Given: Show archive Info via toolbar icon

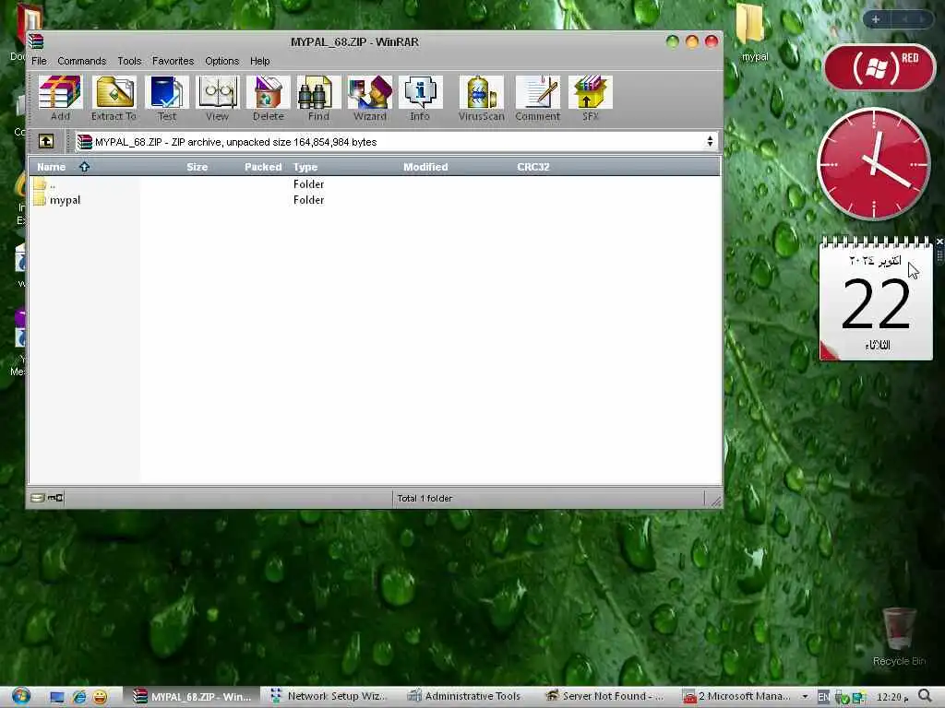Looking at the screenshot, I should (x=420, y=98).
